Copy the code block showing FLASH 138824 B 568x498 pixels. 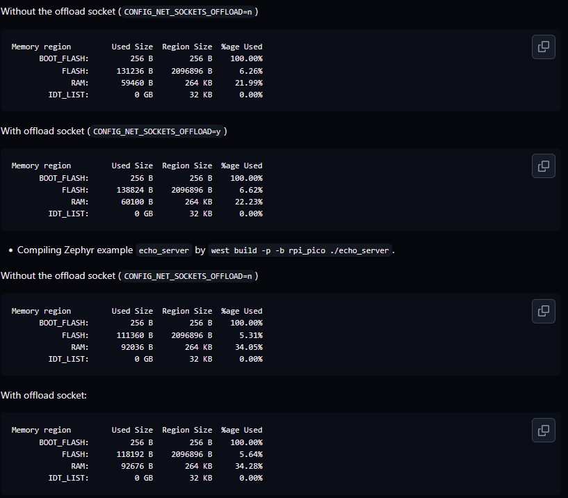[x=544, y=166]
